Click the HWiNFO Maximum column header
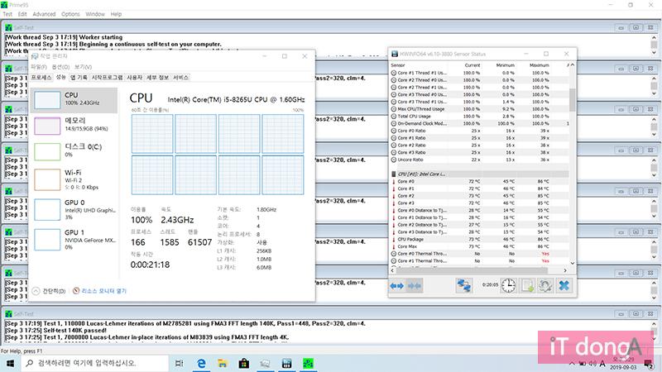Image resolution: width=662 pixels, height=372 pixels. pyautogui.click(x=539, y=65)
